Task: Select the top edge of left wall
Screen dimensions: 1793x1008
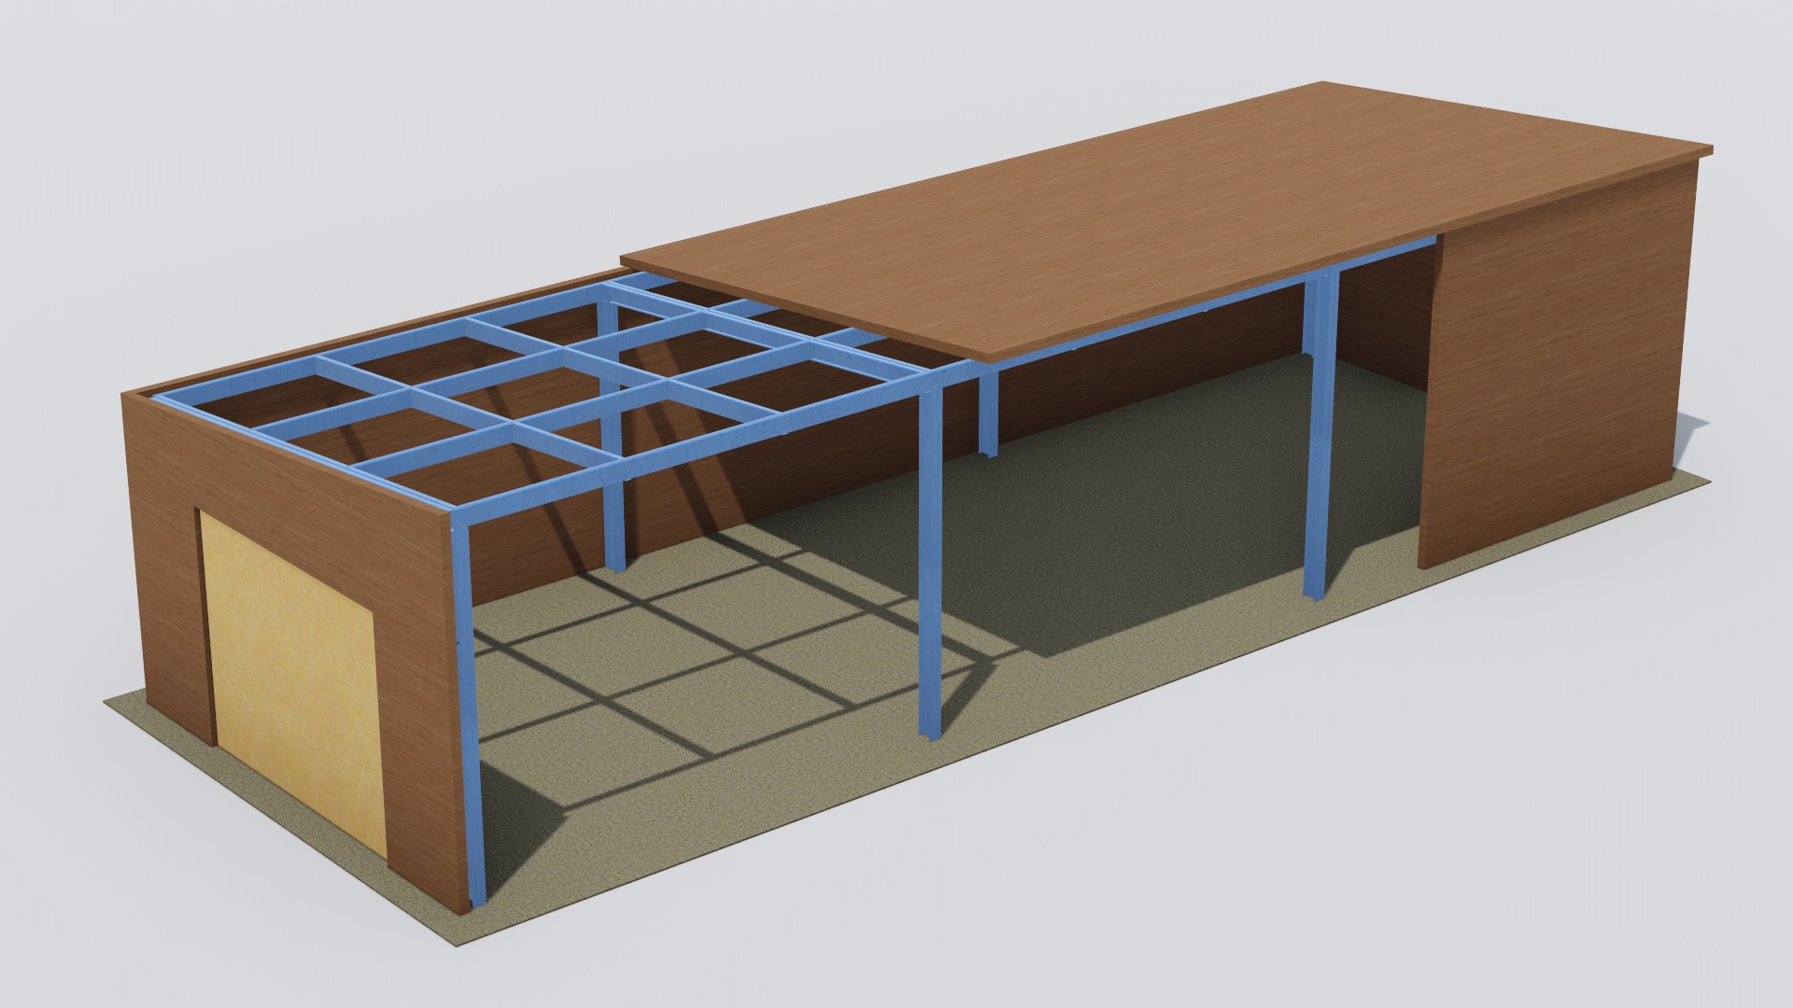Action: (280, 451)
